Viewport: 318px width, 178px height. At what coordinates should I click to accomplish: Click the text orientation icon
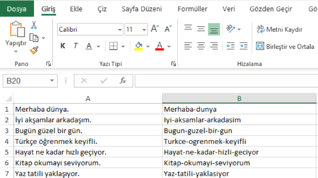point(231,29)
